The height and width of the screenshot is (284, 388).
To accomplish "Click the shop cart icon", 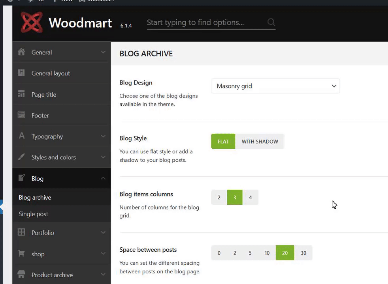I will coord(21,254).
